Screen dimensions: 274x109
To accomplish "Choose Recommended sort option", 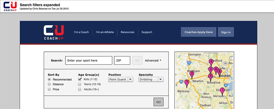I will point(49,80).
